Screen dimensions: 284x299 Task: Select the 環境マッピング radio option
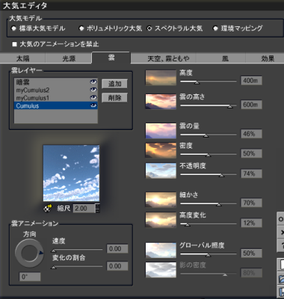pyautogui.click(x=215, y=28)
